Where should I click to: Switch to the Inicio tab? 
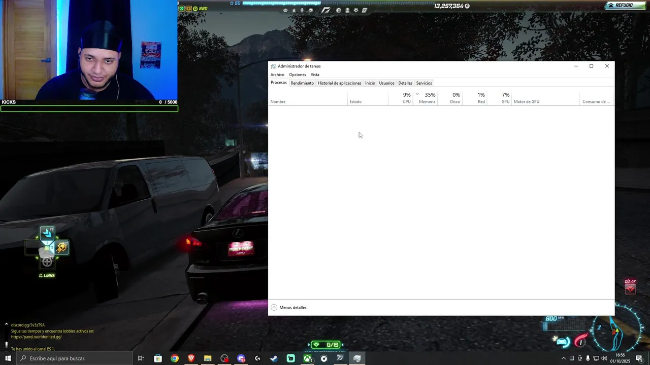pos(370,83)
